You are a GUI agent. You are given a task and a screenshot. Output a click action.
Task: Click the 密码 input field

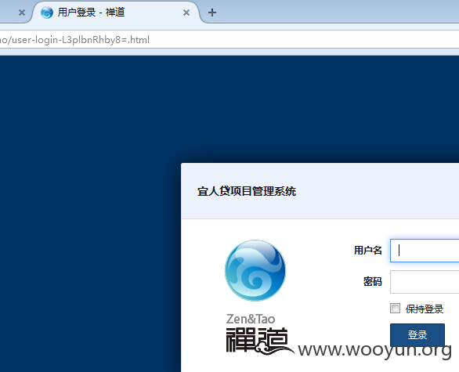[x=425, y=282]
